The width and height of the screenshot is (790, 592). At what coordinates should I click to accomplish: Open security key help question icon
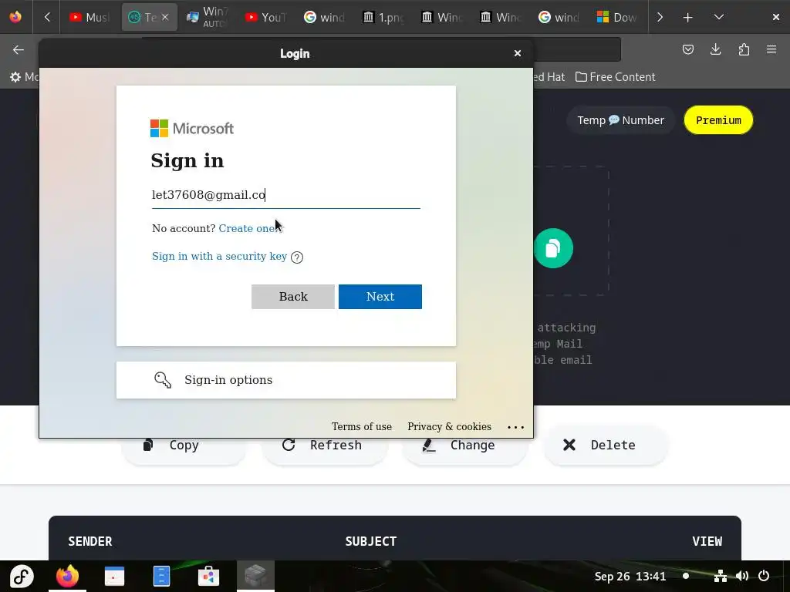tap(297, 257)
